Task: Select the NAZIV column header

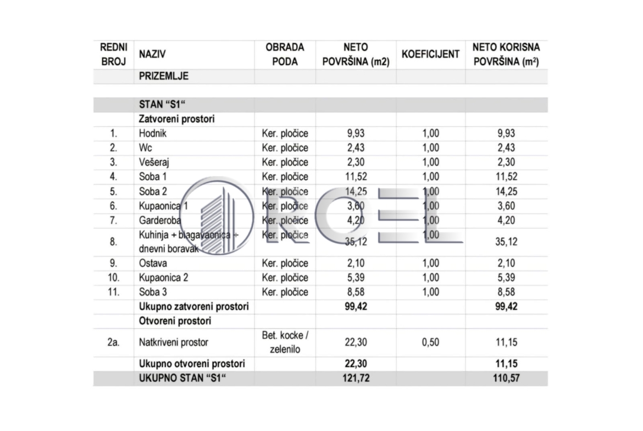Action: [152, 54]
